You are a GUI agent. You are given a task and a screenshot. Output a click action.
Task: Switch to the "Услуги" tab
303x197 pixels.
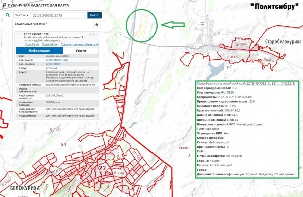[x=81, y=51]
